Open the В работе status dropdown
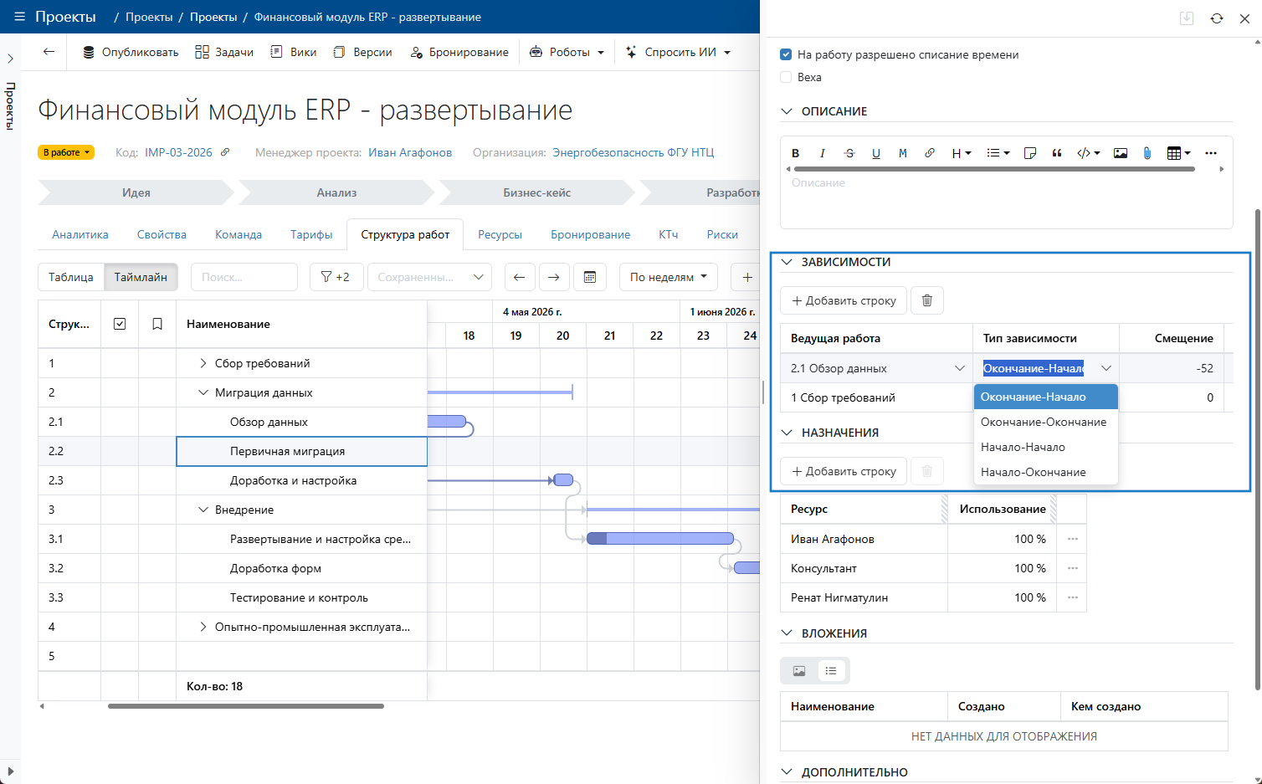This screenshot has width=1262, height=784. (66, 152)
